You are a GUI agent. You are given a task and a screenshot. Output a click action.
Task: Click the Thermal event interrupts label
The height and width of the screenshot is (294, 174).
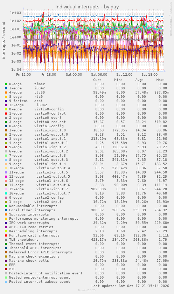[x=34, y=244]
